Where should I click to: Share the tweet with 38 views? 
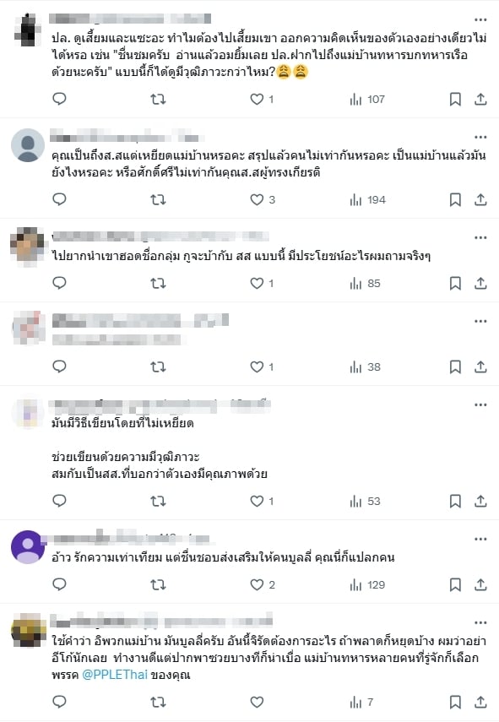(x=480, y=366)
